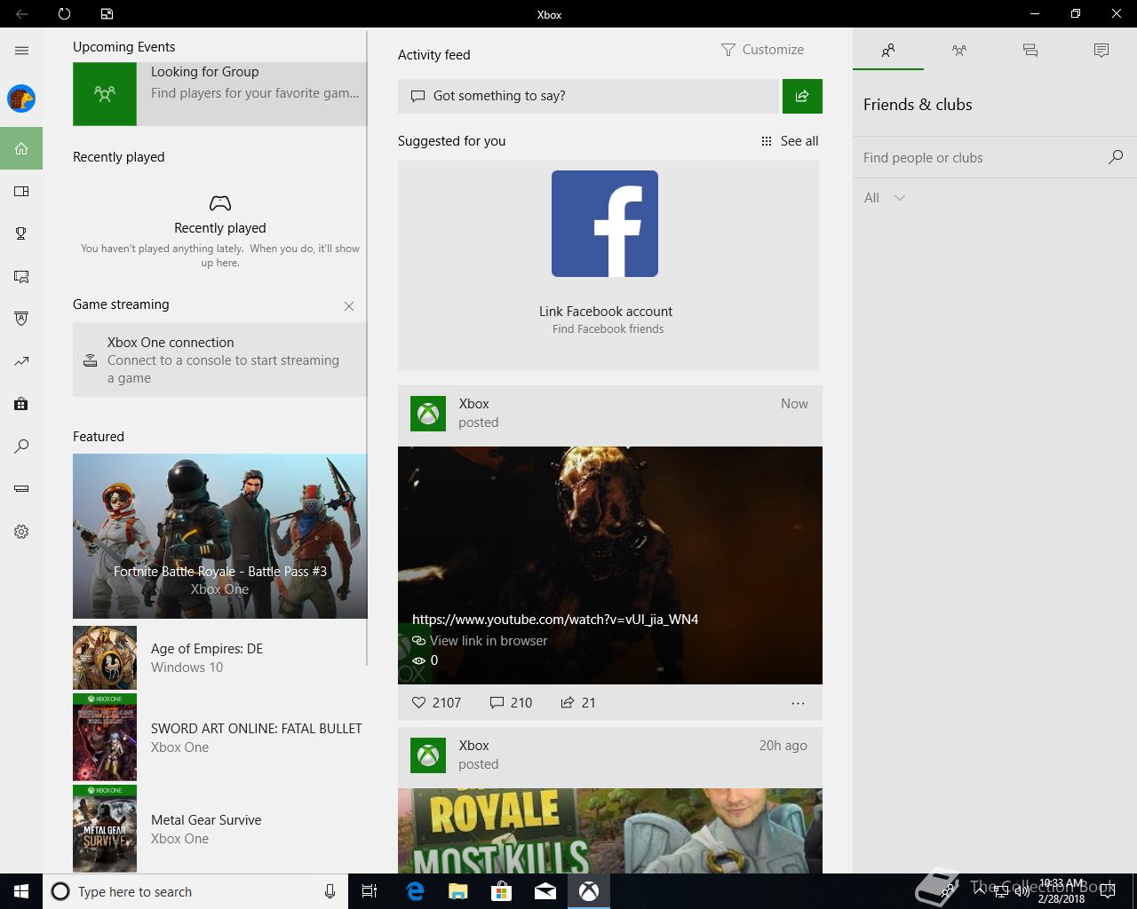Open Microsoft Store from taskbar
The width and height of the screenshot is (1137, 909).
(x=501, y=891)
